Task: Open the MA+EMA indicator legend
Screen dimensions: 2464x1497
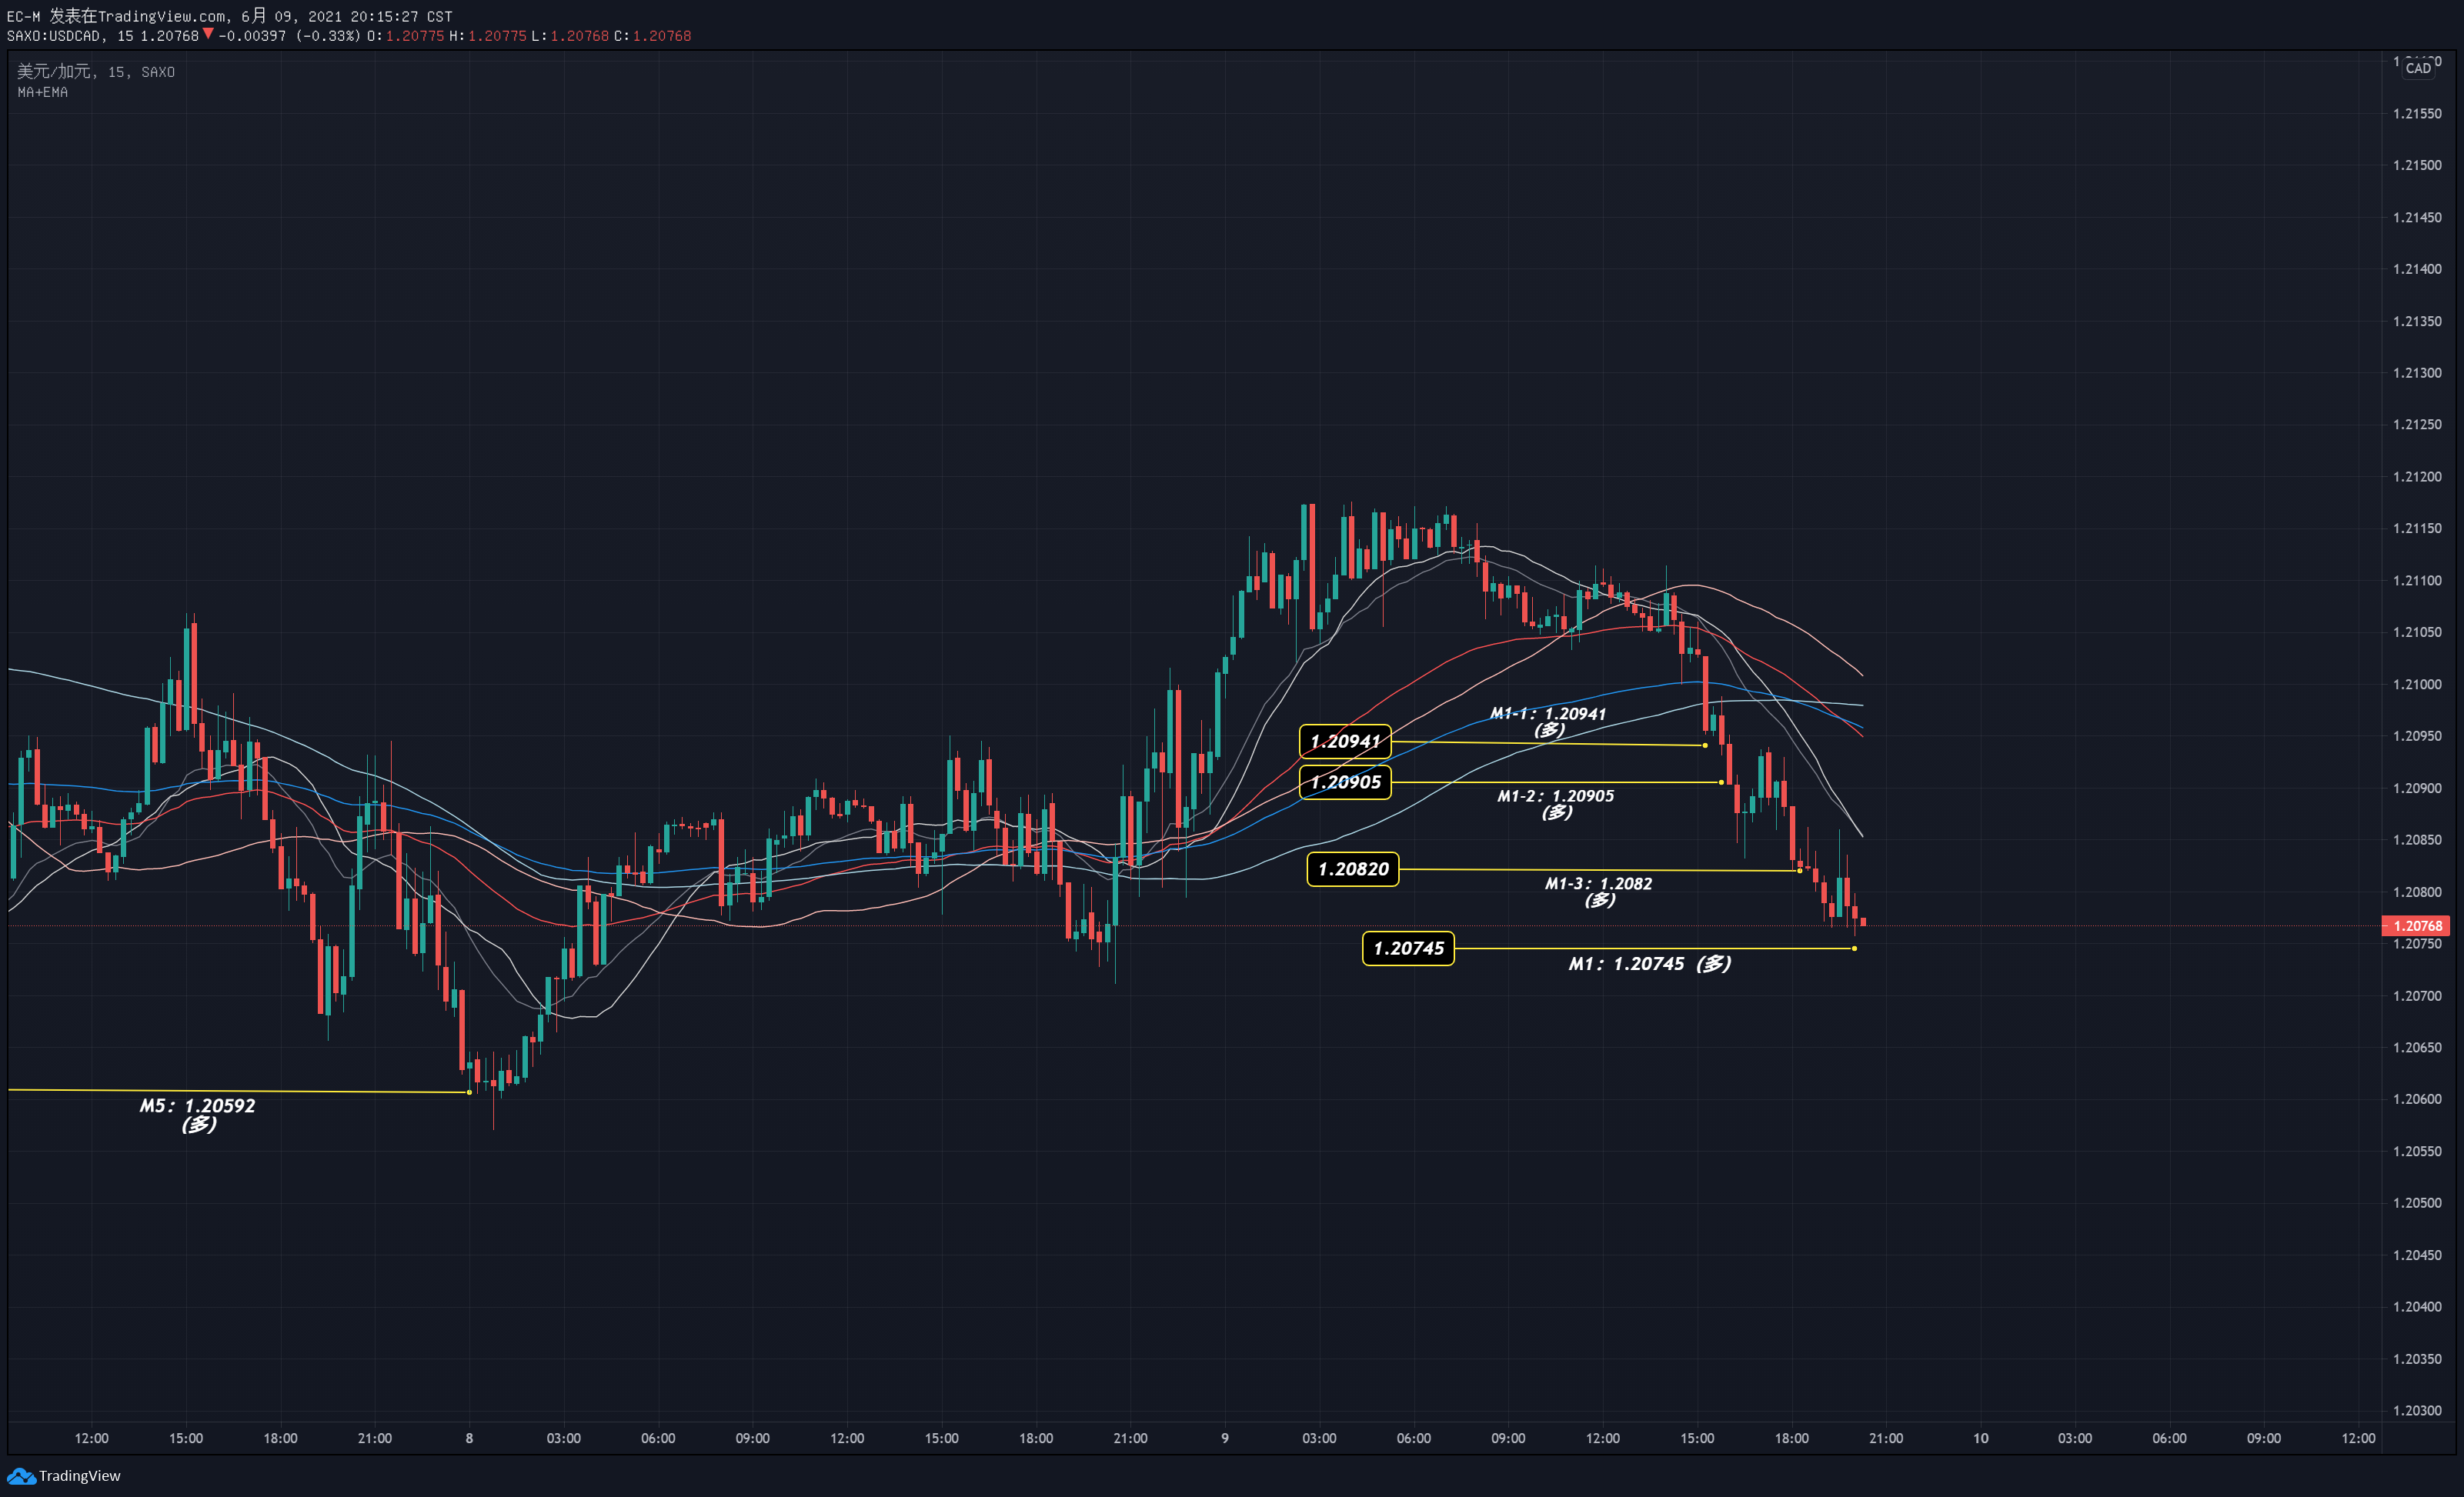Action: (43, 92)
